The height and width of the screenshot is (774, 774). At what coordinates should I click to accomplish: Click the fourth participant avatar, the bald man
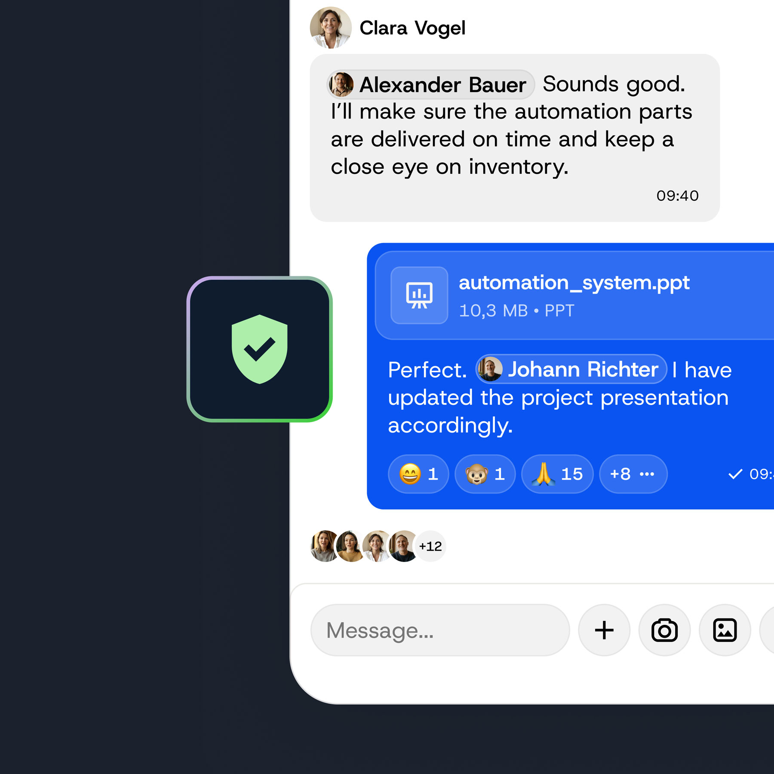coord(403,546)
